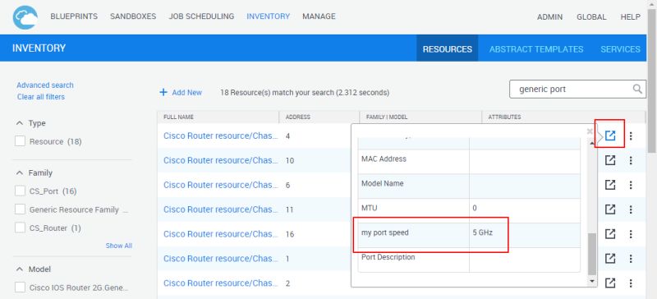Image resolution: width=657 pixels, height=299 pixels.
Task: Collapse the Family filter section
Action: [x=20, y=172]
